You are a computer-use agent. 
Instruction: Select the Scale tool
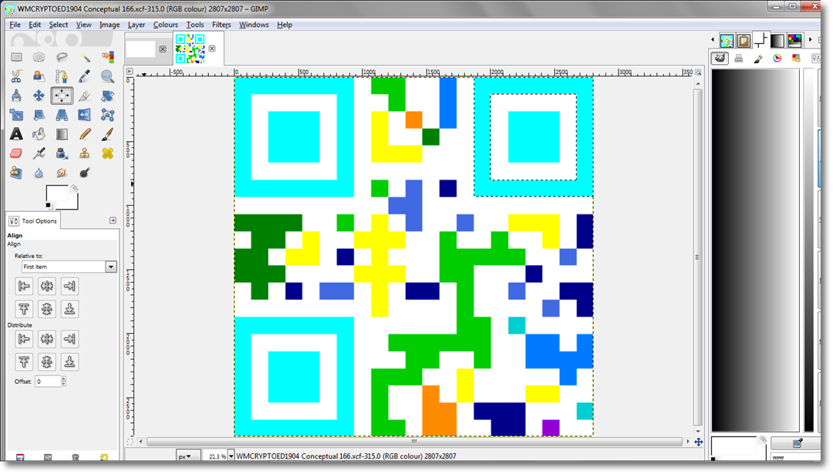[x=16, y=115]
